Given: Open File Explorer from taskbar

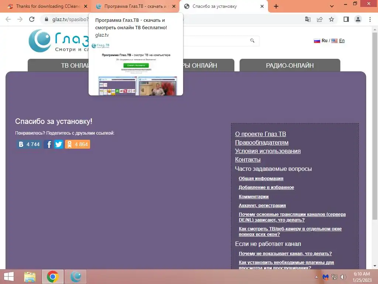Looking at the screenshot, I should pyautogui.click(x=30, y=277).
